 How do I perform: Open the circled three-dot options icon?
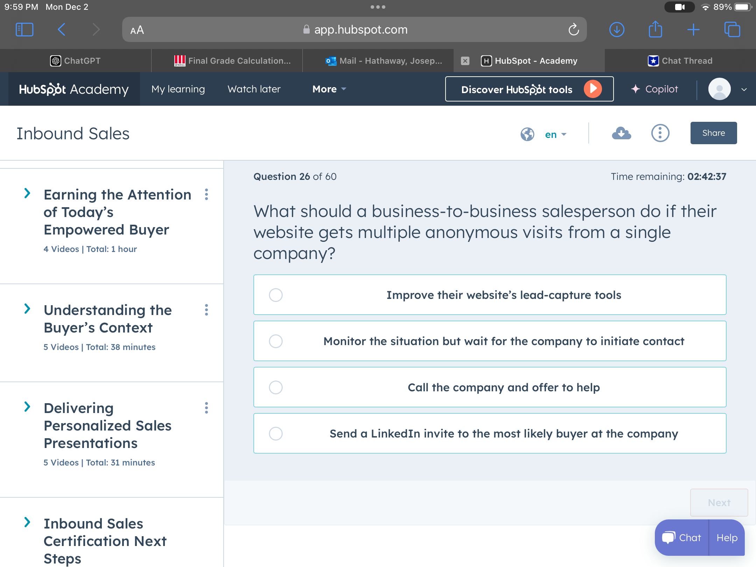click(660, 133)
